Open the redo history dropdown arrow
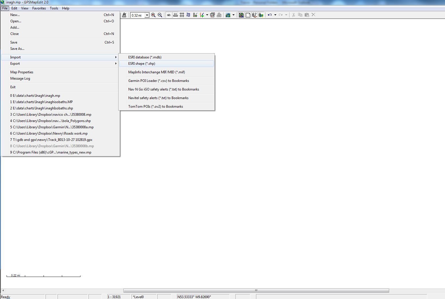The width and height of the screenshot is (445, 299). tap(286, 15)
